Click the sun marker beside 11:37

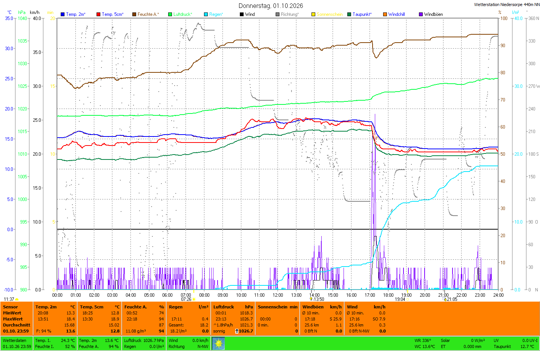17,299
